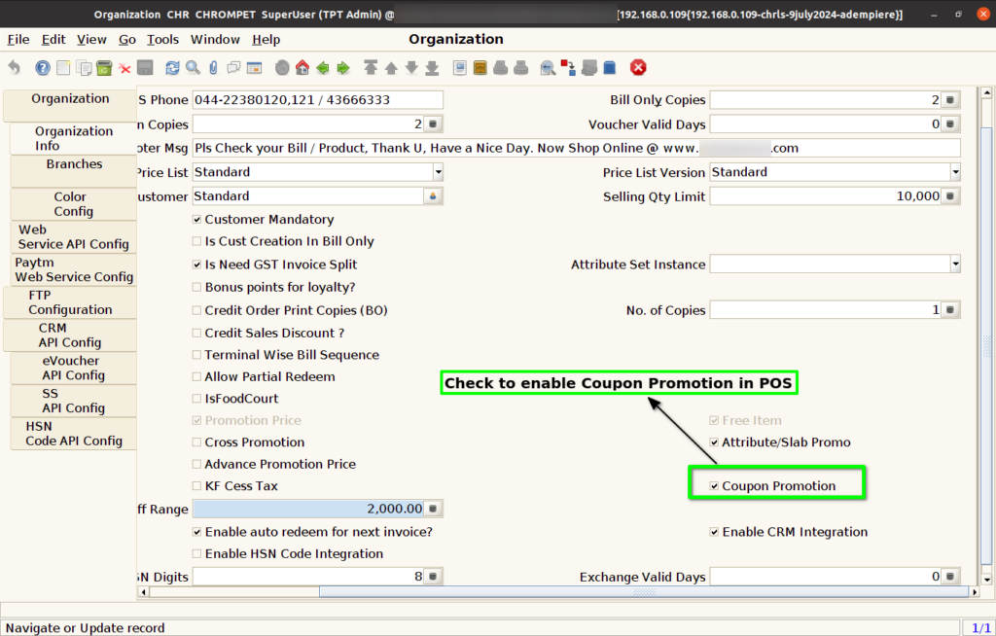Viewport: 996px width, 636px height.
Task: Open the Go menu
Action: [127, 40]
